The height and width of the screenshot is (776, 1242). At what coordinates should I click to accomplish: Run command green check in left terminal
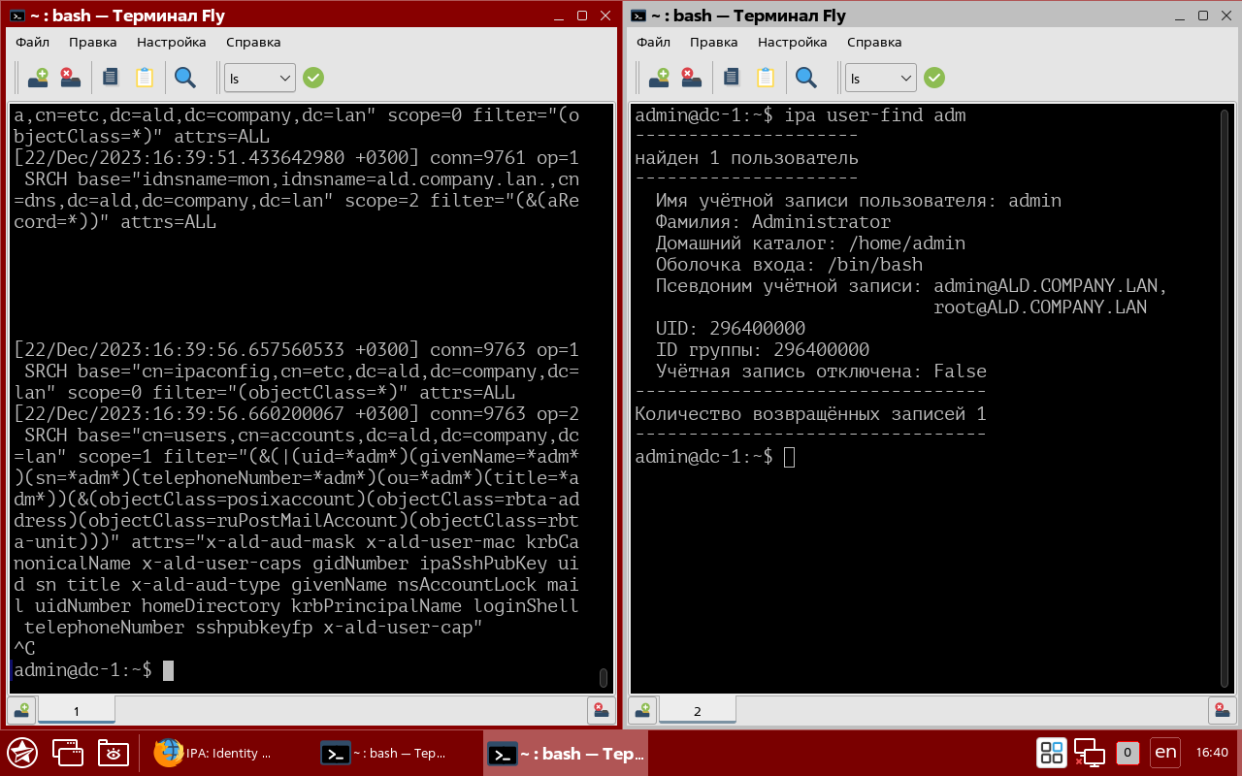[312, 78]
